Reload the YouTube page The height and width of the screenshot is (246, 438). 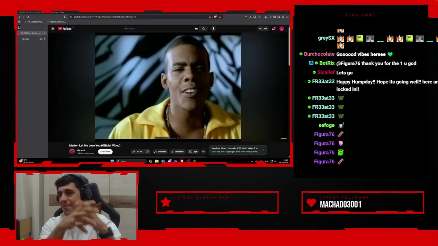[x=28, y=17]
